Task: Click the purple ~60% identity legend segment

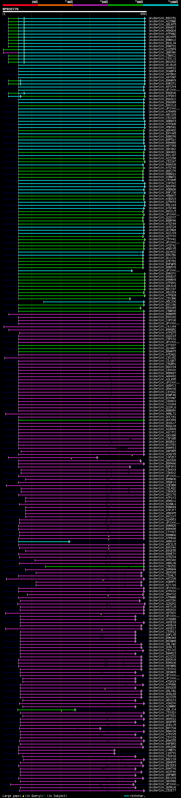Action: [91, 5]
